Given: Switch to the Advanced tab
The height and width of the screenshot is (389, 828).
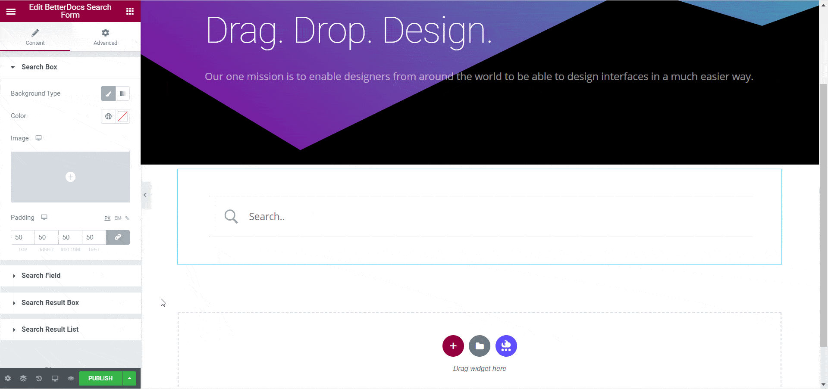Looking at the screenshot, I should (105, 37).
